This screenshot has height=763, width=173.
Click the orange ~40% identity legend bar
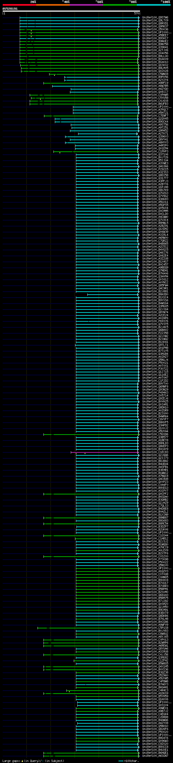(53, 5)
